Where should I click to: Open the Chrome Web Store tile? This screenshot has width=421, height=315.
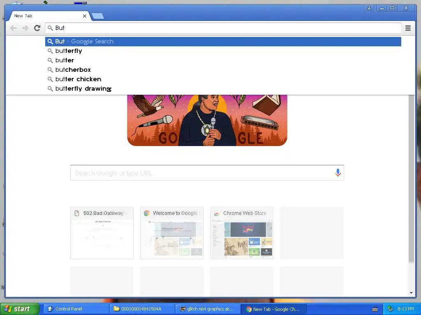(x=242, y=233)
